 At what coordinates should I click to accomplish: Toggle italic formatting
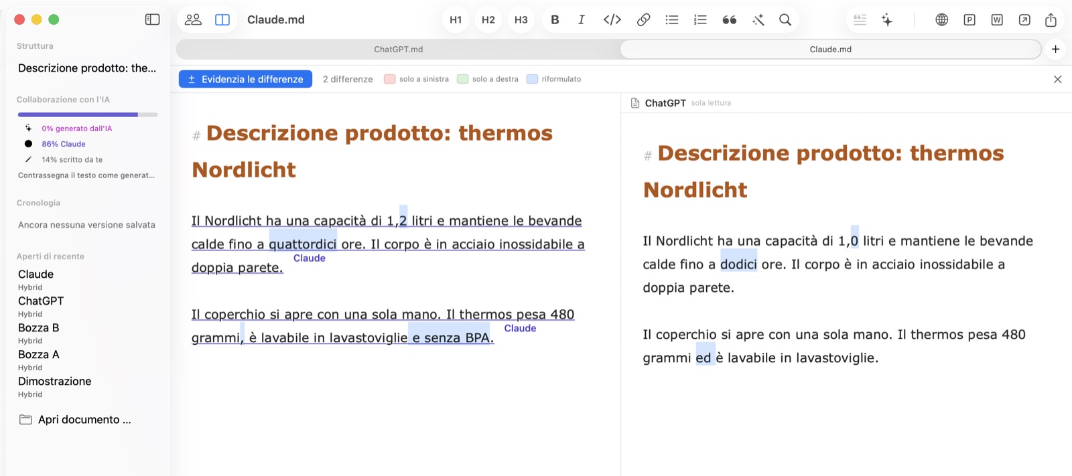582,19
